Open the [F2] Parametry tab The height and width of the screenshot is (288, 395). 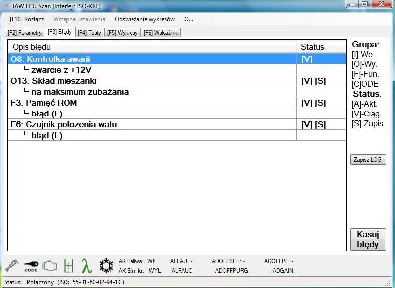coord(25,33)
